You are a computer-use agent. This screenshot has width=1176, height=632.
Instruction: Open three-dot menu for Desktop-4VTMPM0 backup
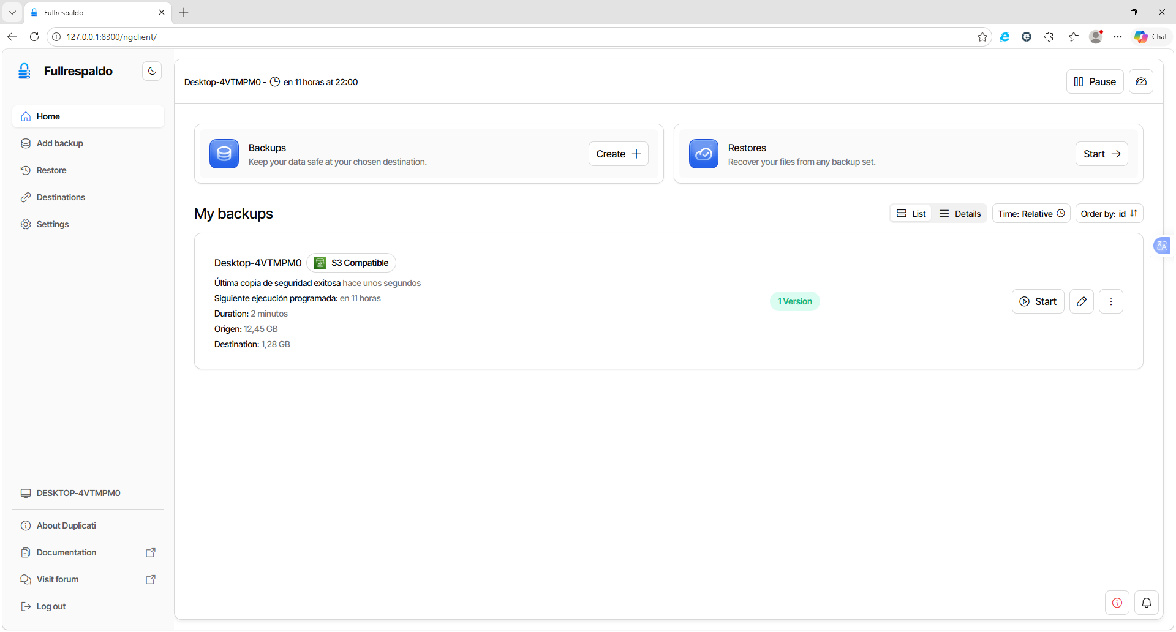click(x=1111, y=301)
